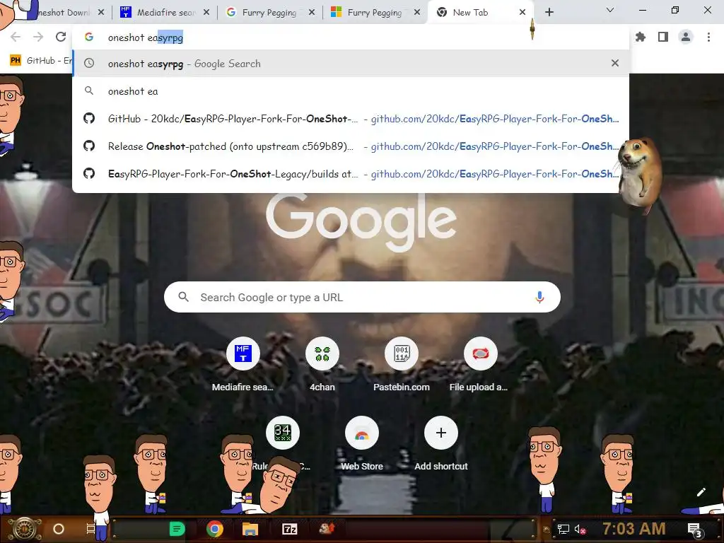Close the Google 'Furry Pegging' tab
This screenshot has height=543, width=724.
pos(312,13)
